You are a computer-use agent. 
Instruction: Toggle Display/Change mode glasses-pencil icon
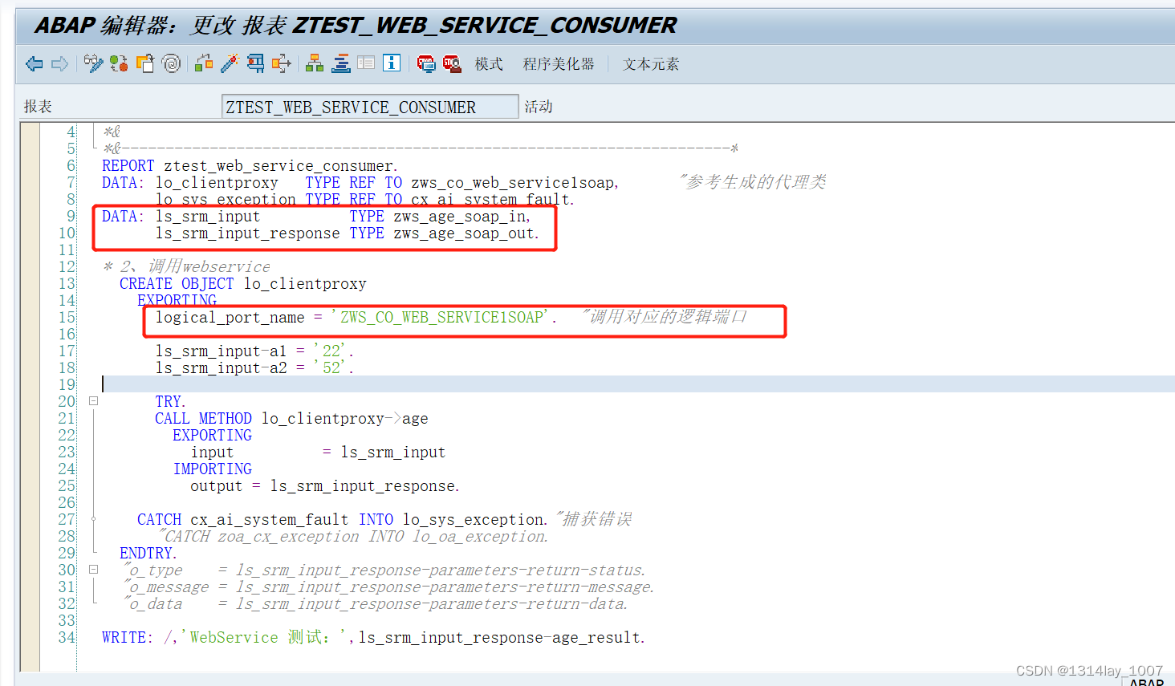pyautogui.click(x=93, y=63)
